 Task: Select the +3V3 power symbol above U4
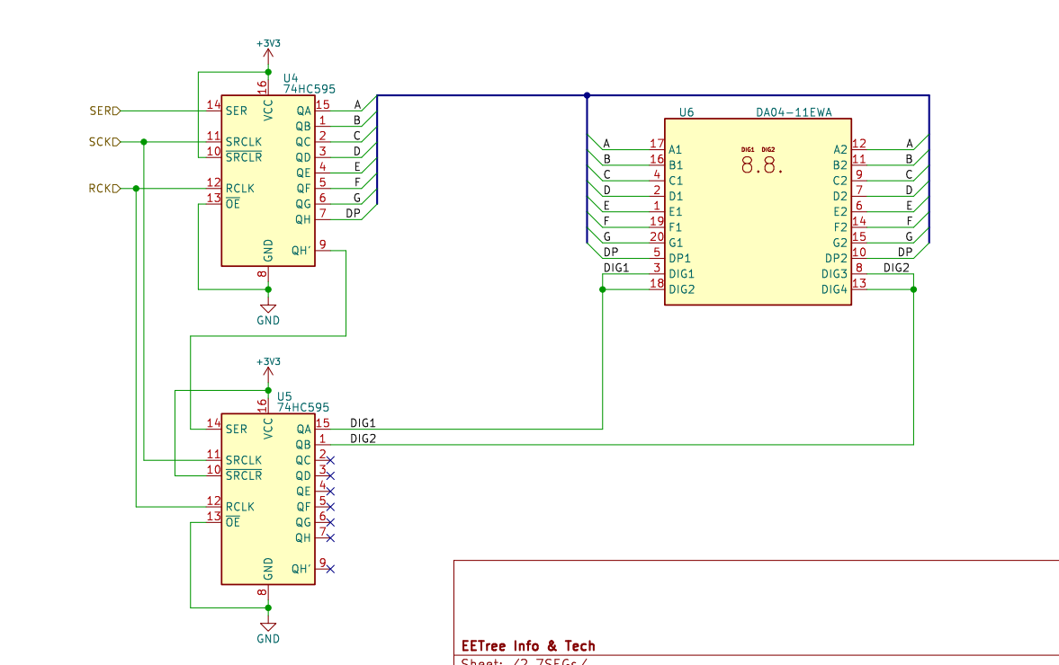pyautogui.click(x=268, y=53)
